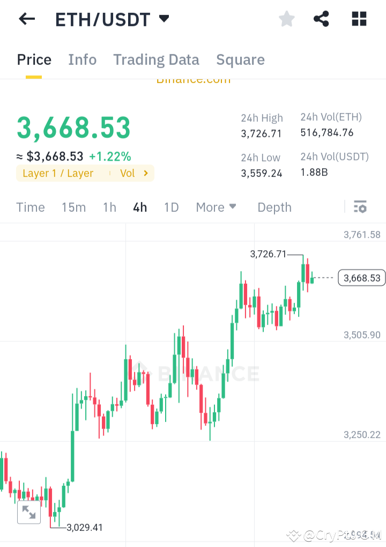Screen dimensions: 386x547
Task: Tap the current price label 3,668.53
Action: coord(361,278)
